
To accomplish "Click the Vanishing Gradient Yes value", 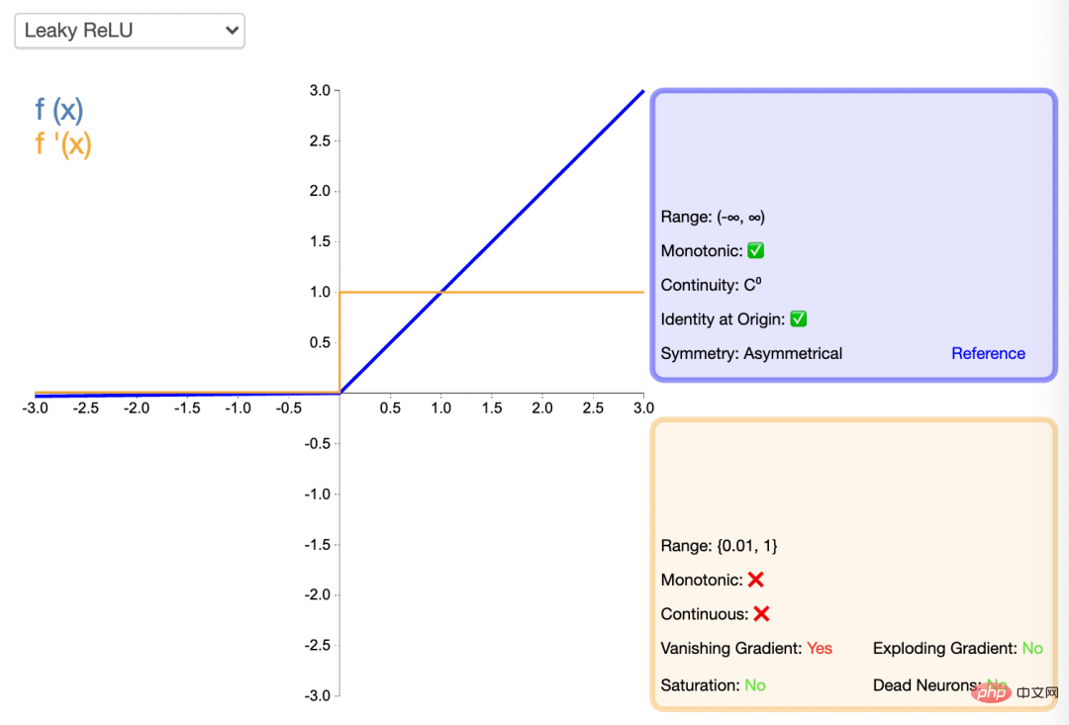I will [820, 648].
